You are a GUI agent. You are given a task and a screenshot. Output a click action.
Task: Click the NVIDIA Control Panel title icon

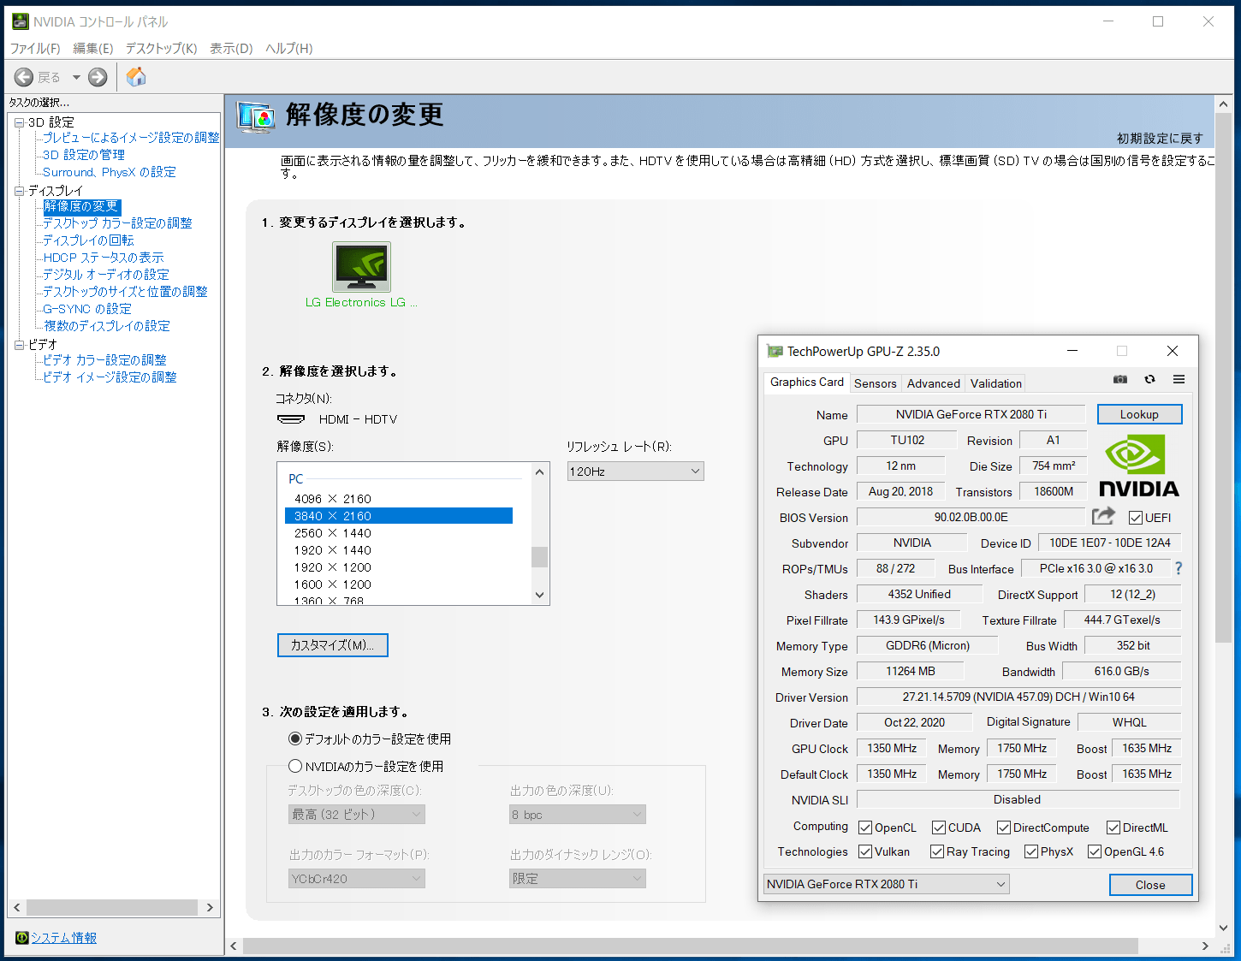click(21, 21)
